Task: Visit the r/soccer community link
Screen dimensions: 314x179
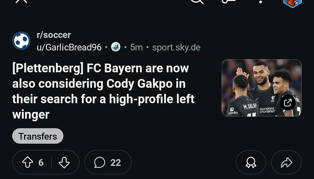Action: pos(54,35)
